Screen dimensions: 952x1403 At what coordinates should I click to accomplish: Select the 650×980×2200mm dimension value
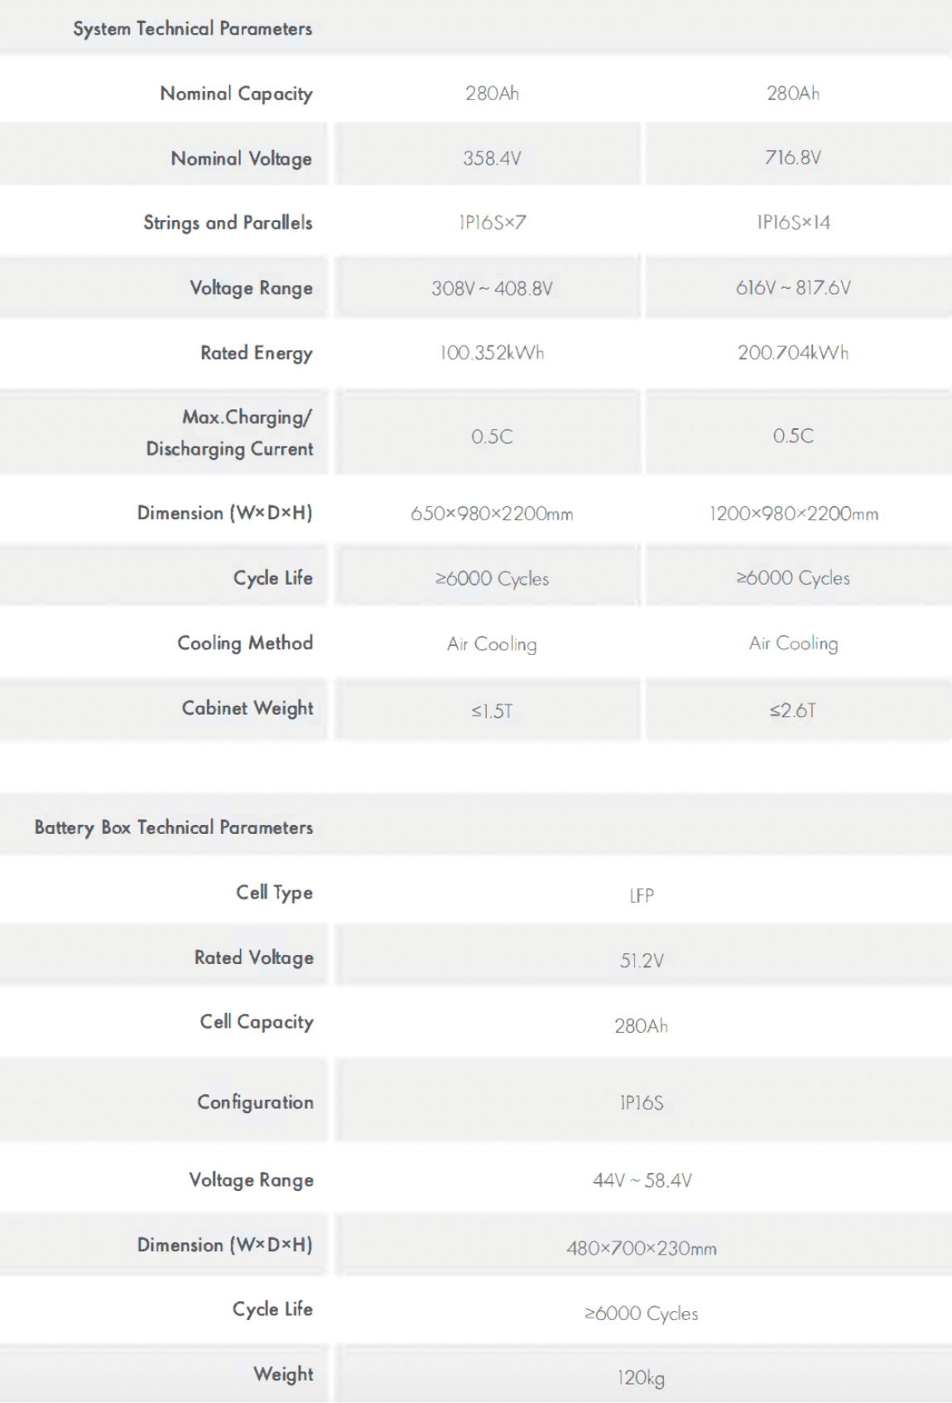pos(492,513)
